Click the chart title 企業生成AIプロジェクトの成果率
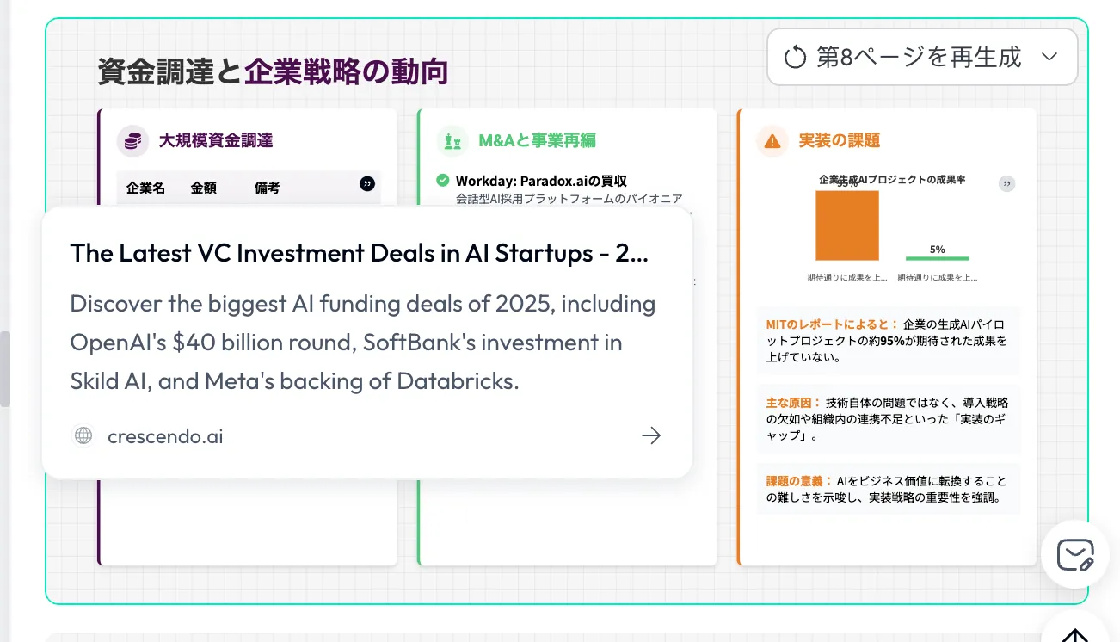This screenshot has width=1120, height=642. pyautogui.click(x=892, y=180)
